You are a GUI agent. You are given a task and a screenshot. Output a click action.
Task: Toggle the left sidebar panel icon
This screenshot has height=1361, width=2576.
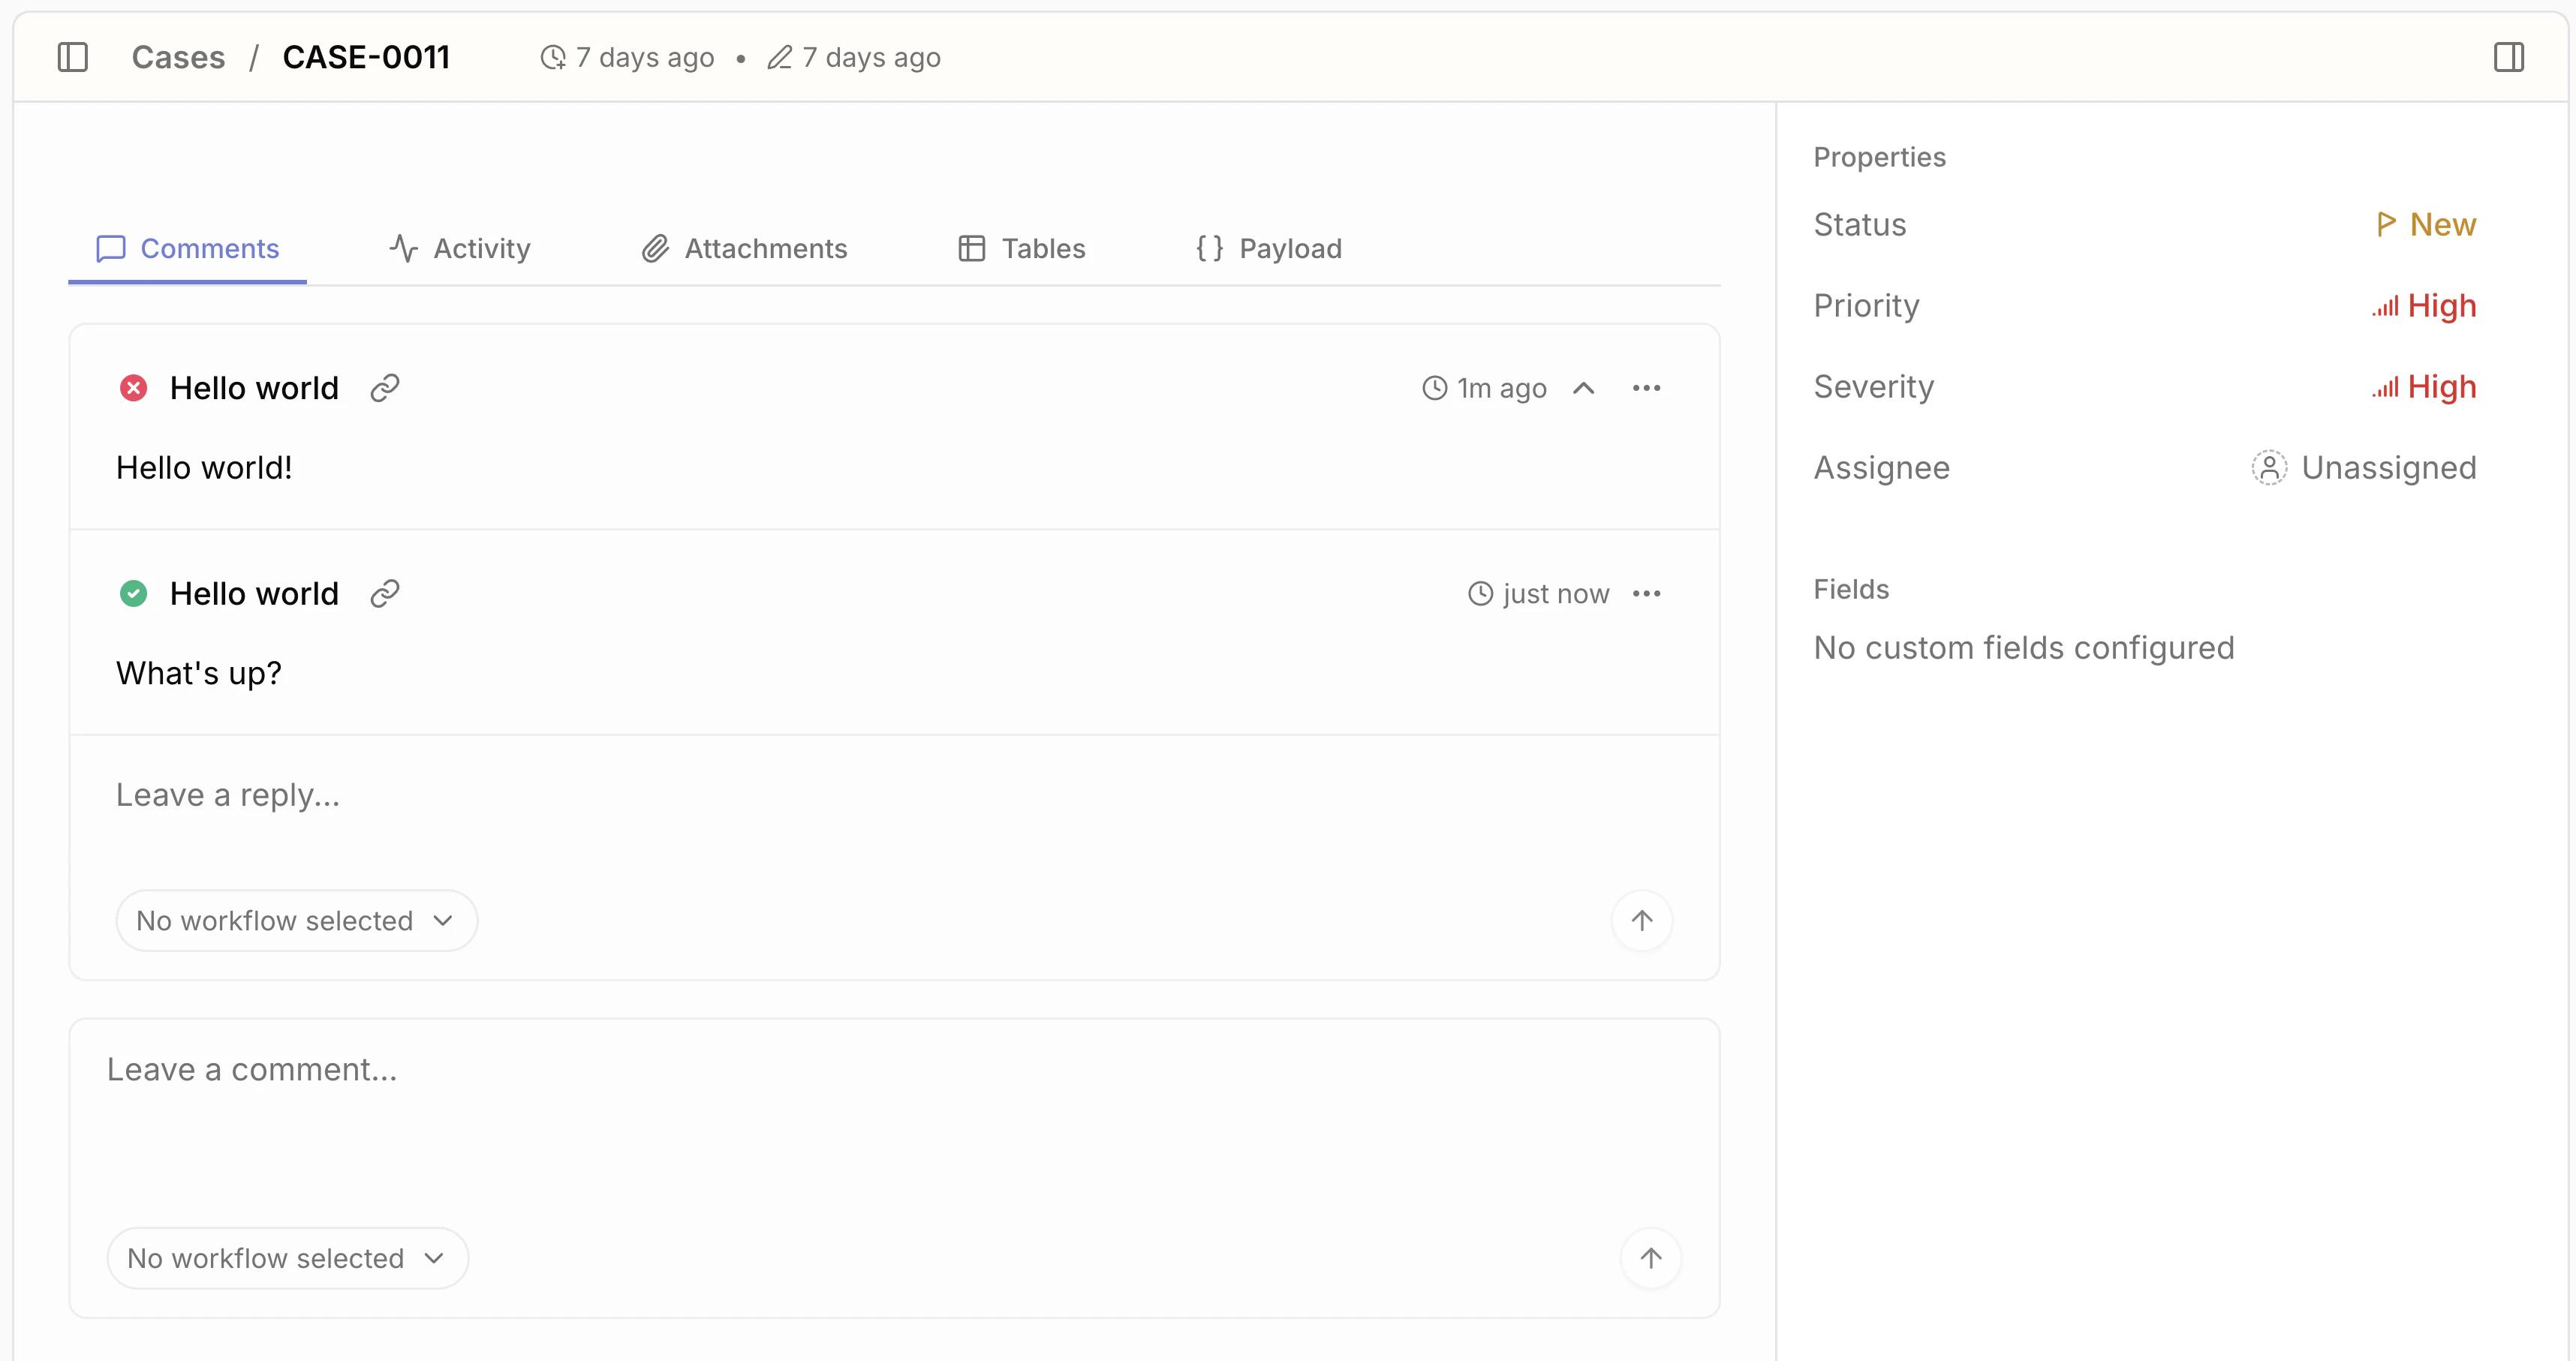click(x=73, y=57)
